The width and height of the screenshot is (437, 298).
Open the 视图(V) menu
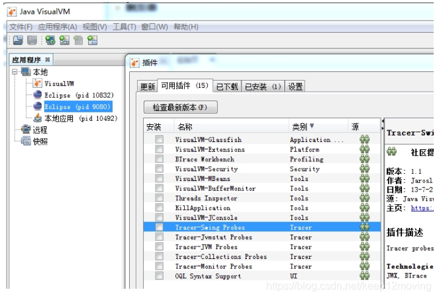[x=95, y=27]
